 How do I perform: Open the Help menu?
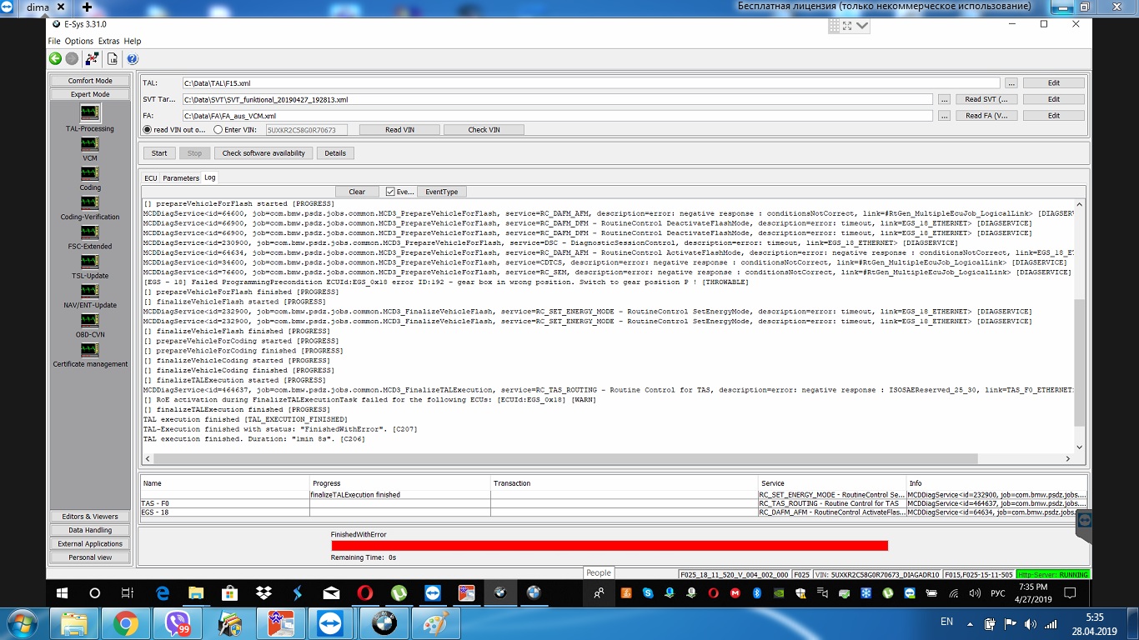click(133, 41)
